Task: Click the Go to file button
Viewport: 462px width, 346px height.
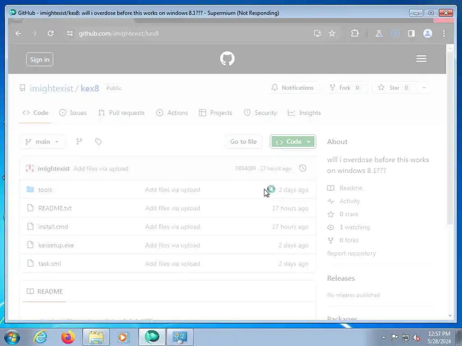Action: pyautogui.click(x=243, y=141)
